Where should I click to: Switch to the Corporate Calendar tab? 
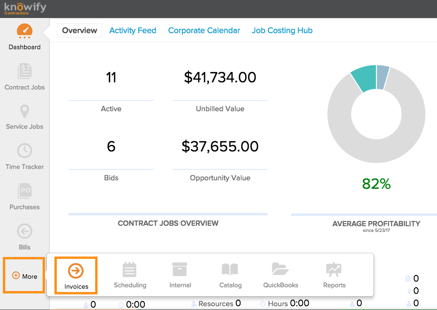[x=204, y=30]
